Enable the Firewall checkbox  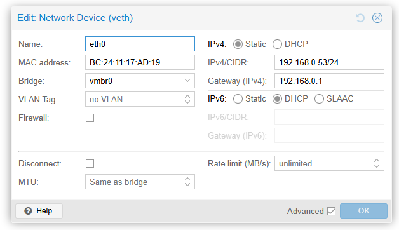point(90,118)
